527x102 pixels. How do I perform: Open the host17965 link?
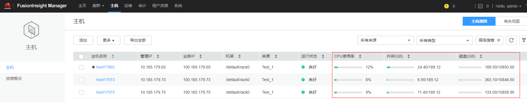(105, 67)
